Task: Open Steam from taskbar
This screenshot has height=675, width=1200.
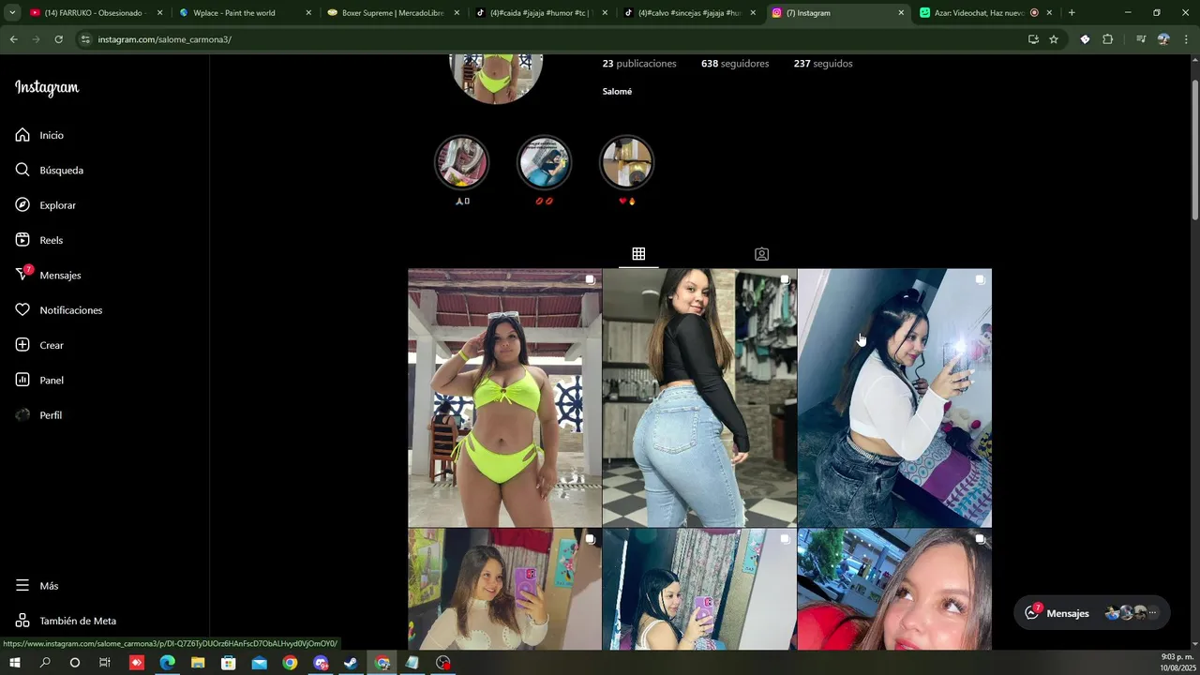Action: 351,663
